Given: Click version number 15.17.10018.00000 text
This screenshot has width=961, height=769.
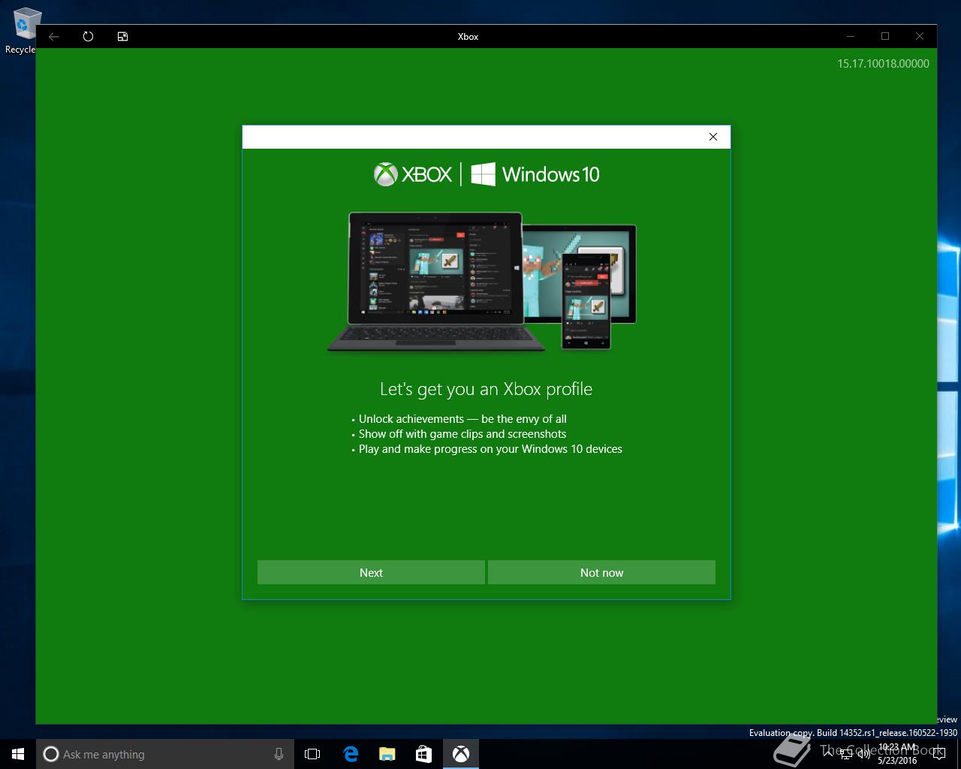Looking at the screenshot, I should tap(883, 64).
